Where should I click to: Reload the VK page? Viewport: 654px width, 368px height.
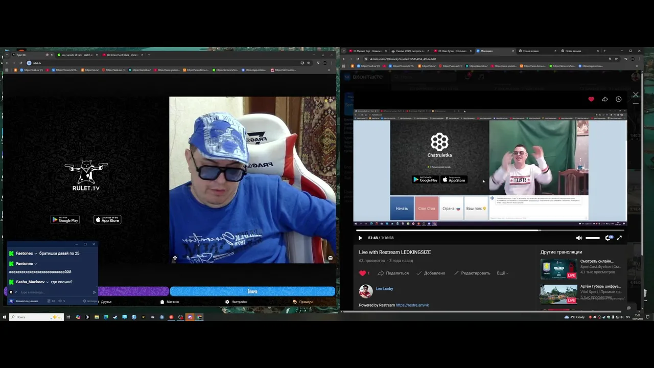358,59
